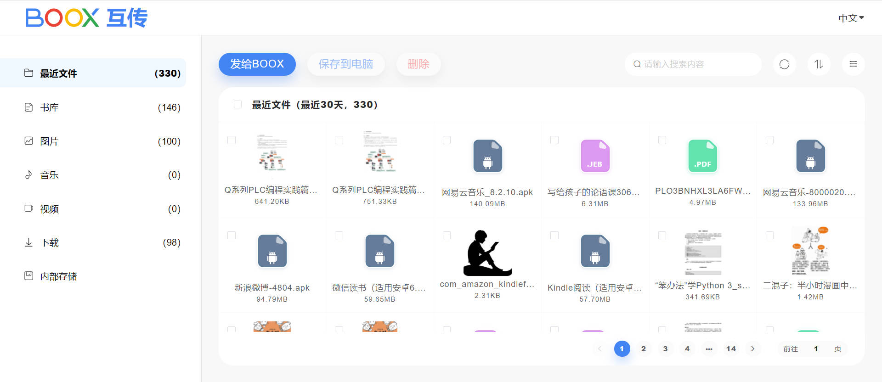The width and height of the screenshot is (882, 382).
Task: Click the folder icon beside 最近文件
Action: 28,73
